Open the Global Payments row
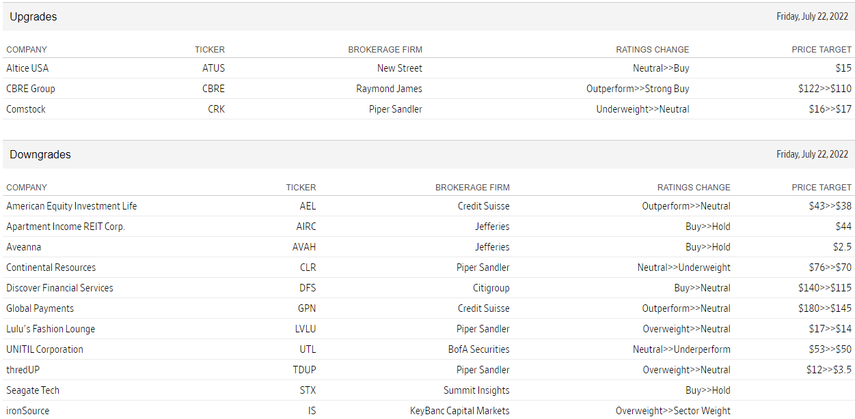Image resolution: width=855 pixels, height=419 pixels. [40, 308]
